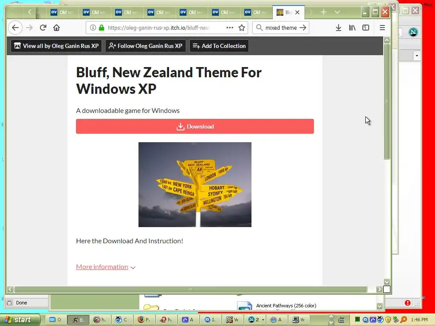List all tabs dropdown chevron
This screenshot has height=326, width=435.
pyautogui.click(x=337, y=12)
